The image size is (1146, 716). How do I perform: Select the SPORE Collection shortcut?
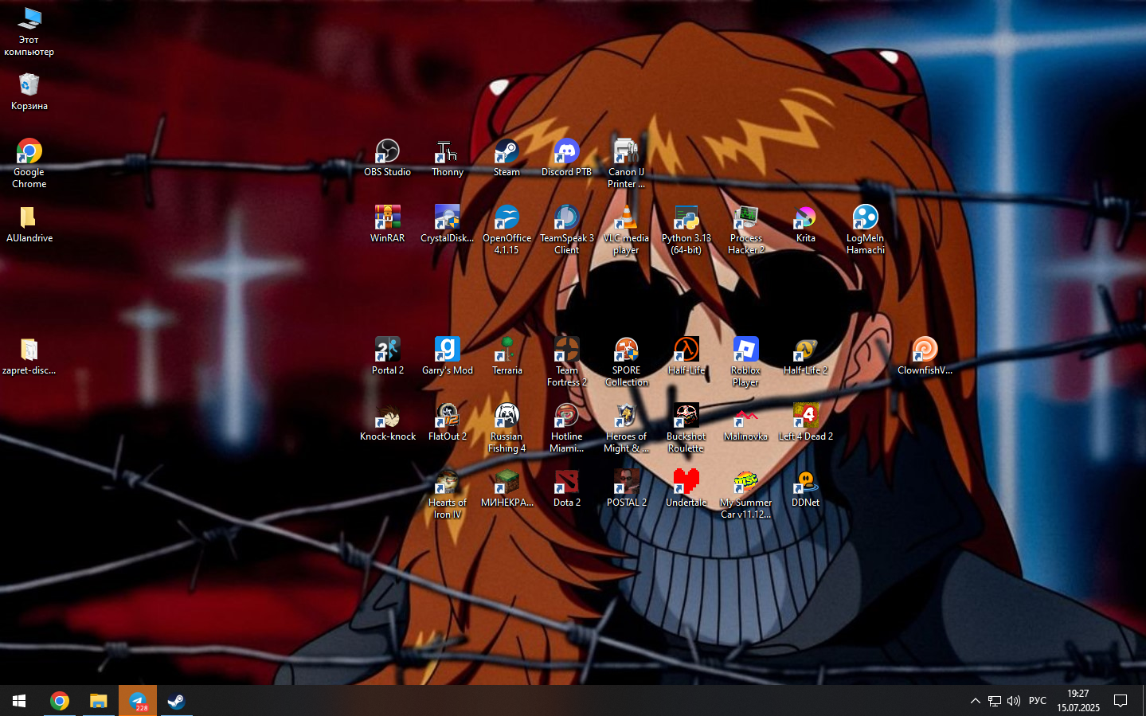626,362
